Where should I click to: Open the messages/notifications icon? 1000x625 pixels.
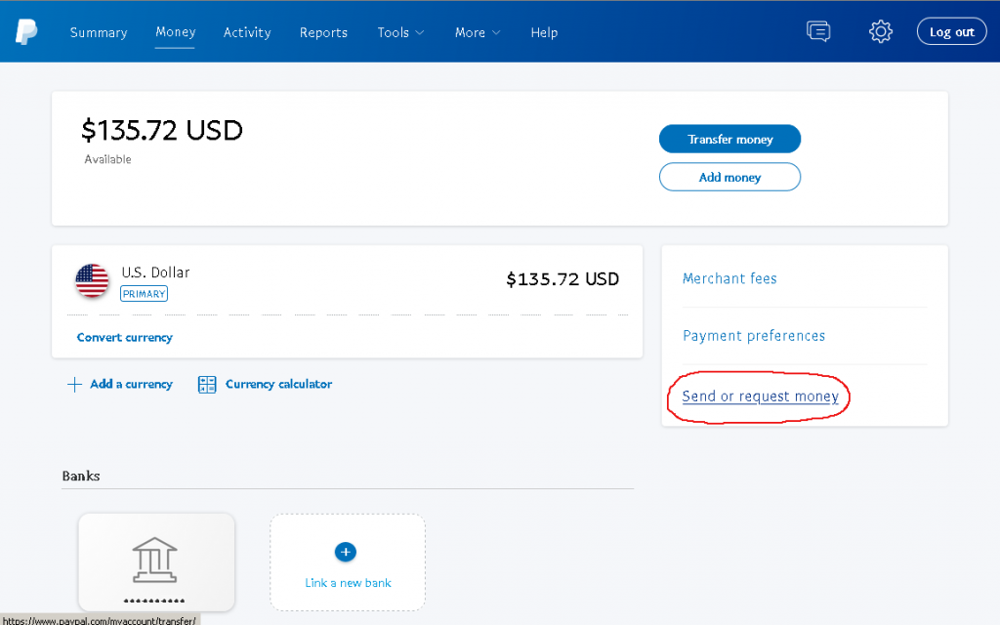click(818, 31)
